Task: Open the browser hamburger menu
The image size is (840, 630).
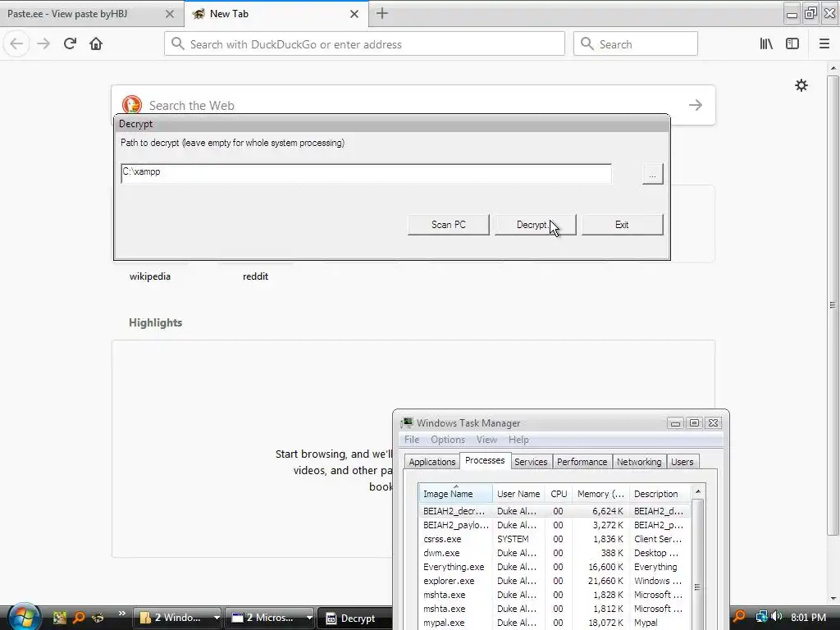Action: pos(824,44)
